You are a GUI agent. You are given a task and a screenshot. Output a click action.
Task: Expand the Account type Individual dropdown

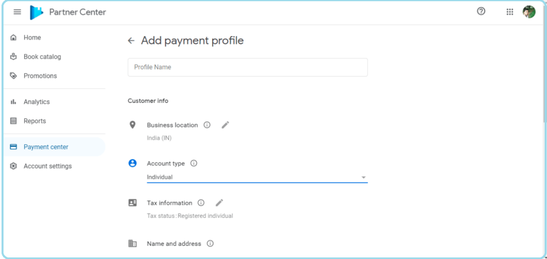[x=257, y=177]
